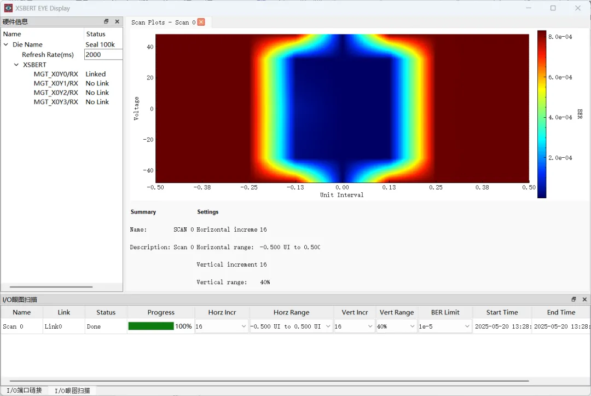This screenshot has width=591, height=396.
Task: Open the Horz Range dropdown
Action: click(x=291, y=326)
